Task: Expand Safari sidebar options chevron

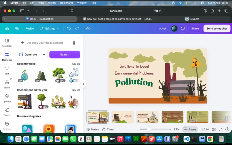Action: point(28,11)
